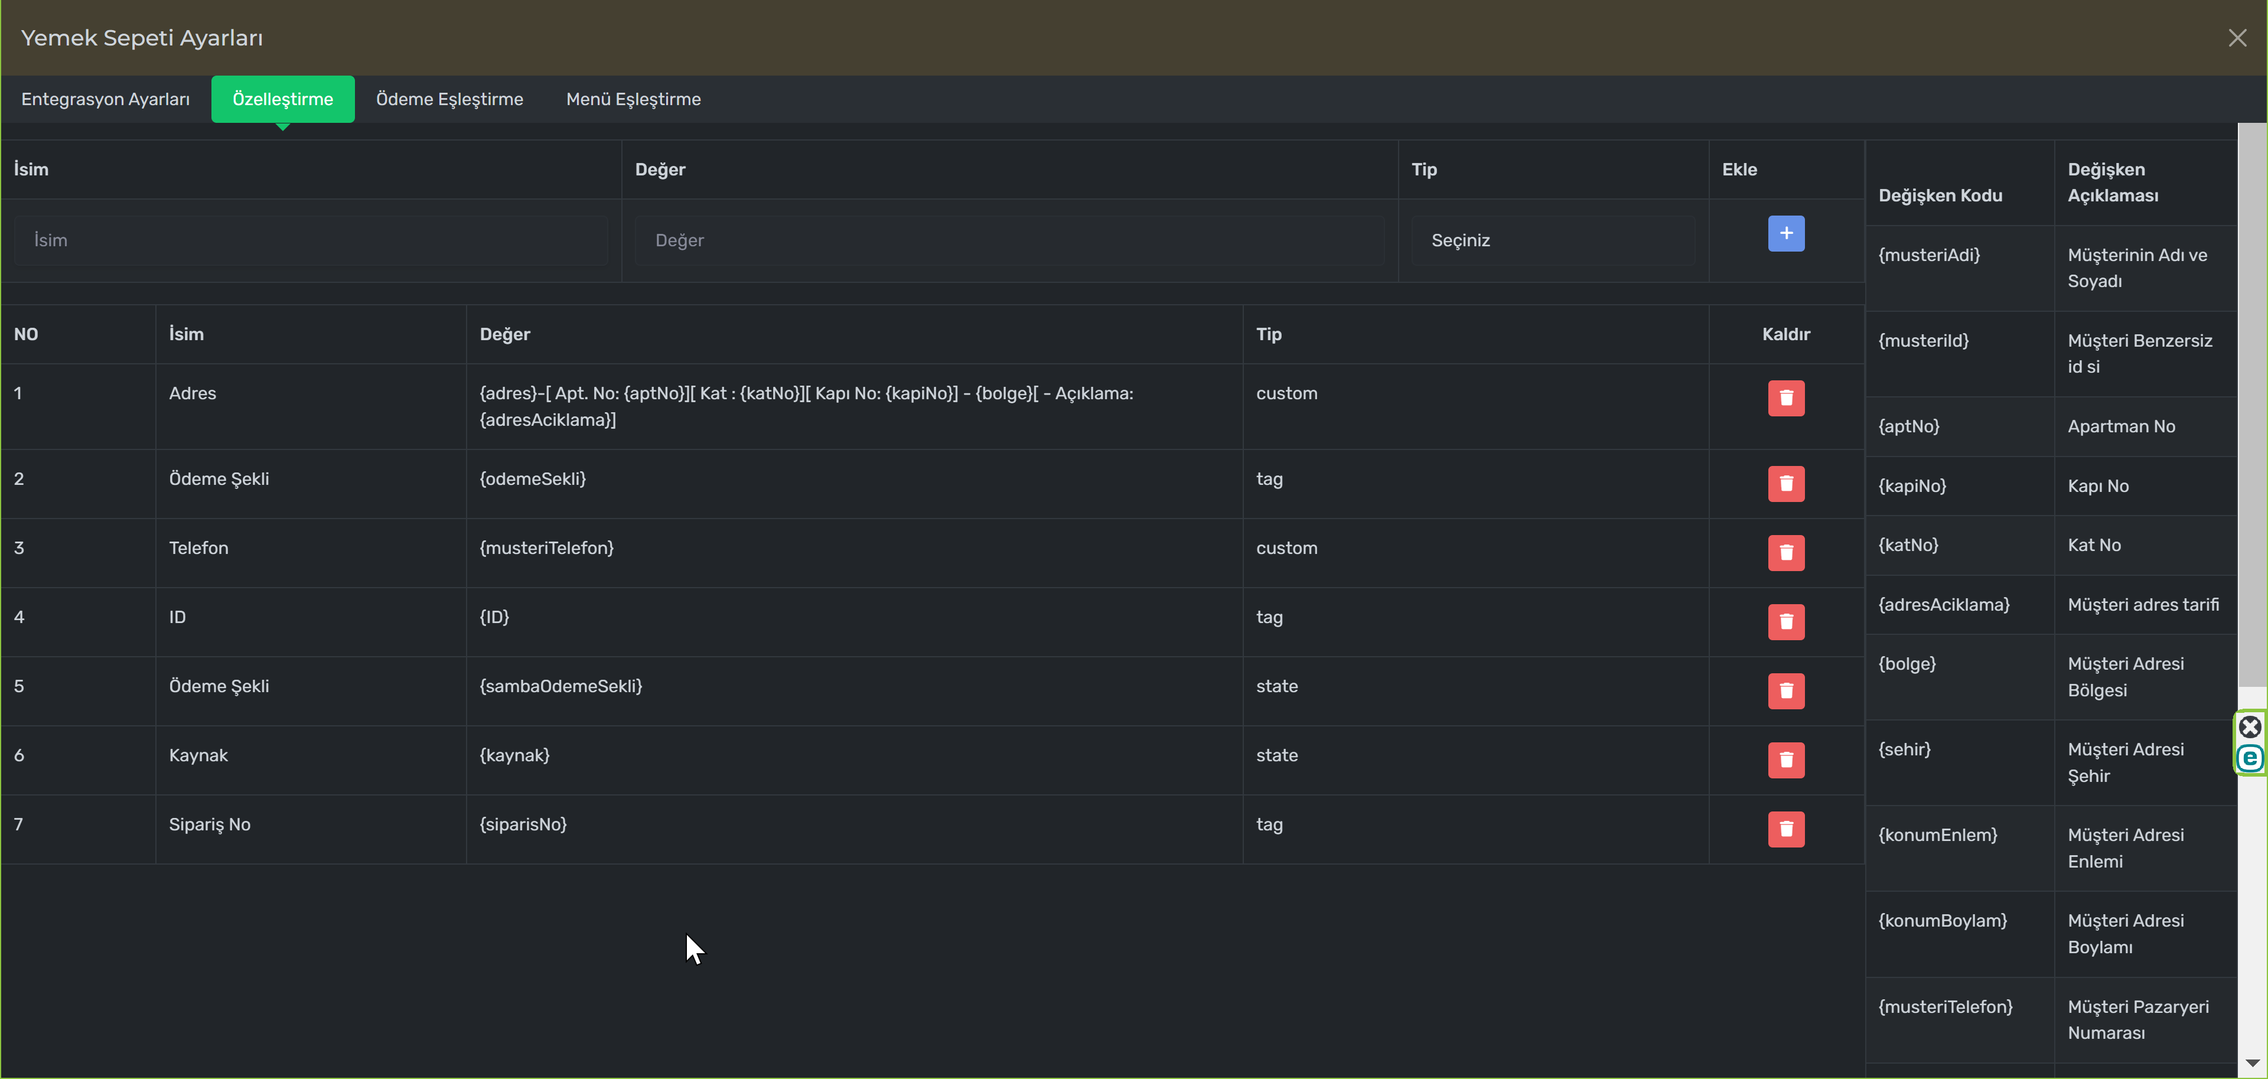Click the Adres template value text
Viewport: 2268px width, 1079px height.
tap(806, 406)
